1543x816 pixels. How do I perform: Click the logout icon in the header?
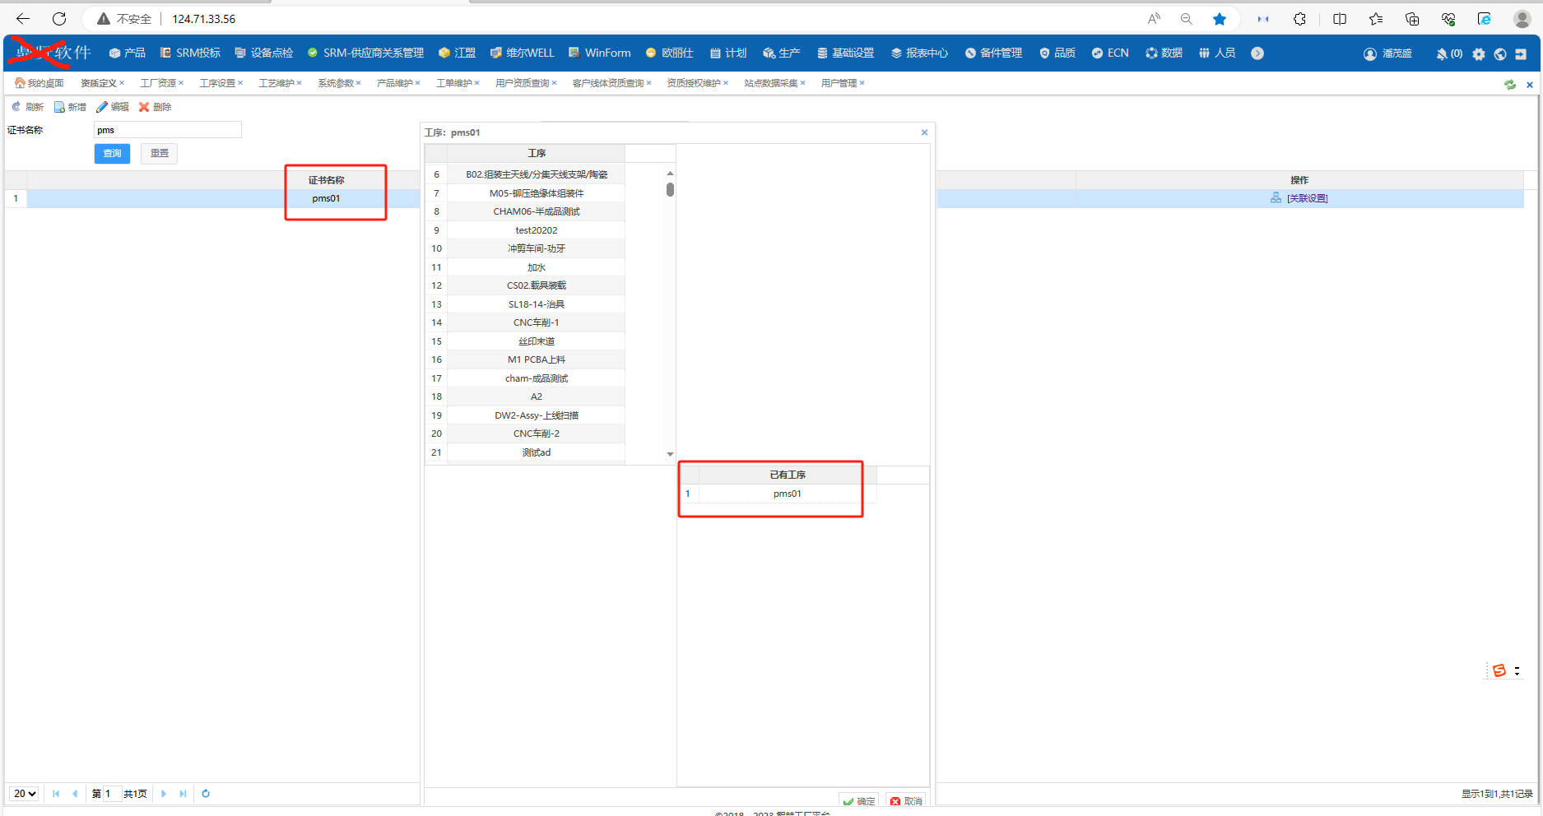1521,54
